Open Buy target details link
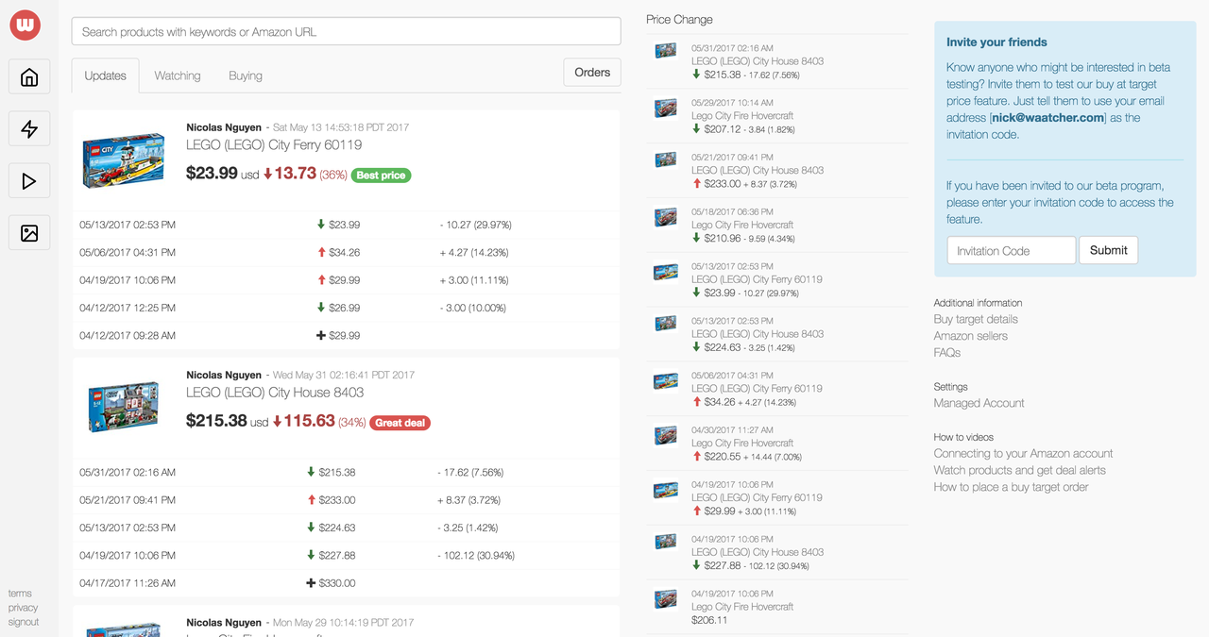 [x=976, y=319]
